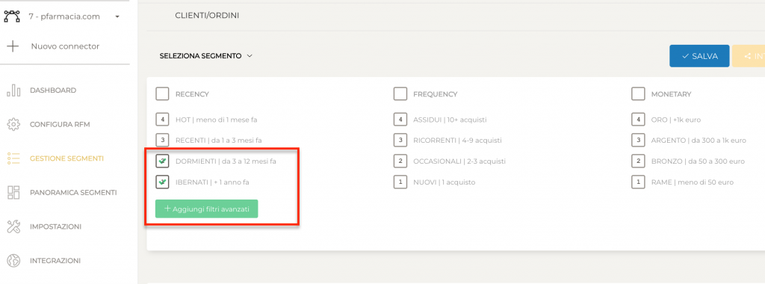Image resolution: width=765 pixels, height=284 pixels.
Task: Select the HOT recency level 4 box
Action: point(162,120)
